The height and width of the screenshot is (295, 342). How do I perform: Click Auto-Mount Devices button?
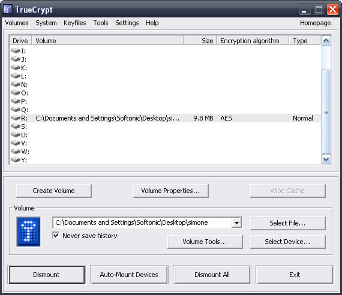pos(129,275)
